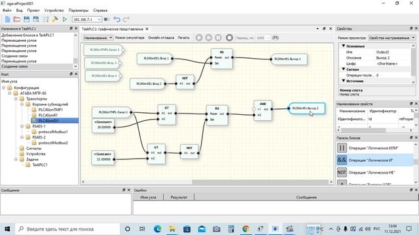Click the checklist verify icon

[46, 19]
